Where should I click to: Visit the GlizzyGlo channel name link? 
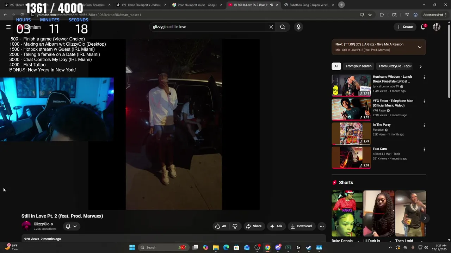[41, 224]
